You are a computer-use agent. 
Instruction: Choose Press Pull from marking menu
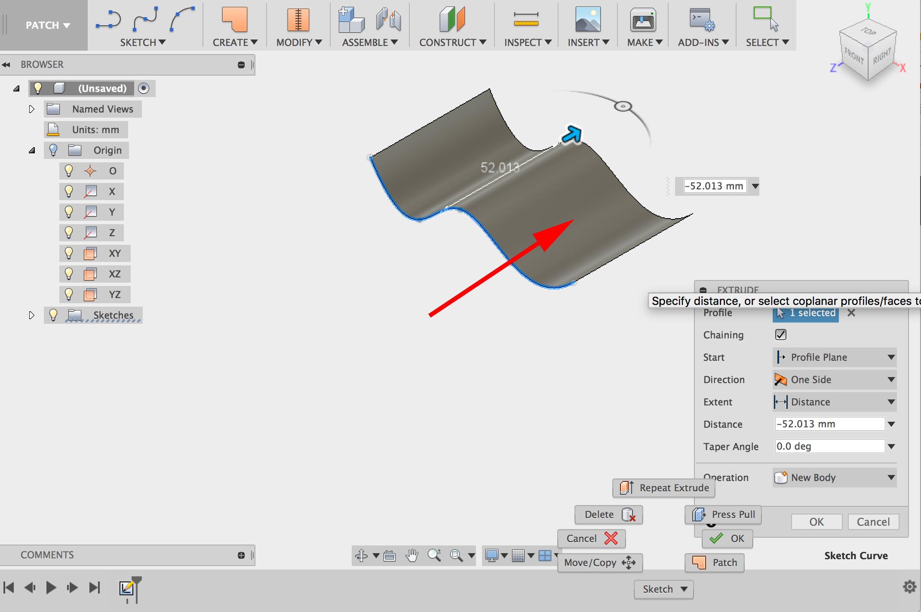tap(723, 515)
